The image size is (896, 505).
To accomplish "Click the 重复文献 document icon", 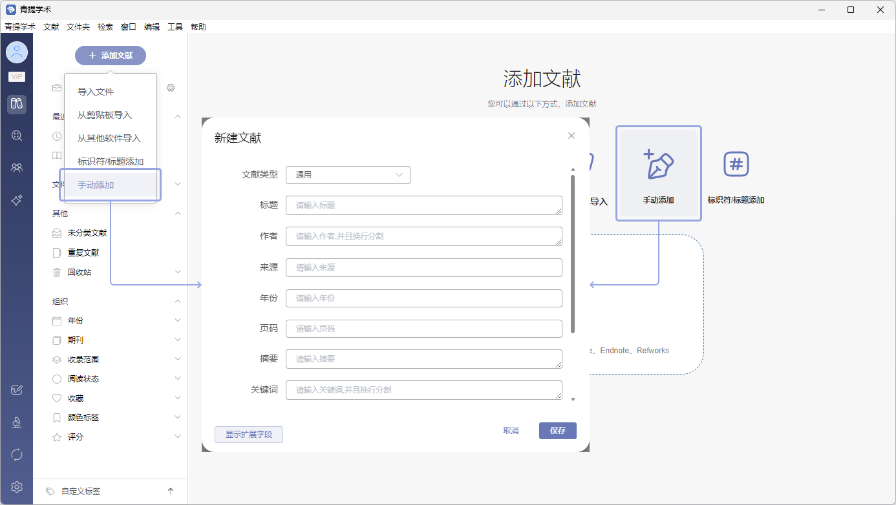I will 57,252.
